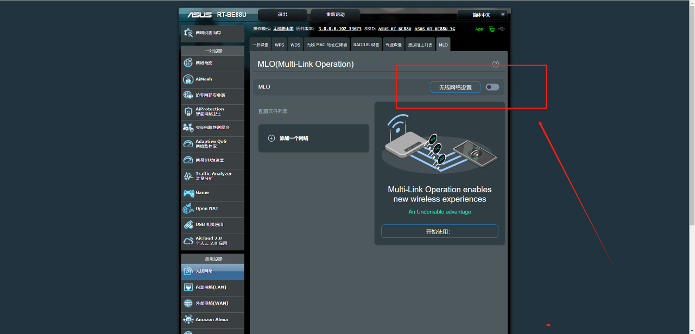
Task: Click the 配置文件列表 label
Action: (273, 111)
